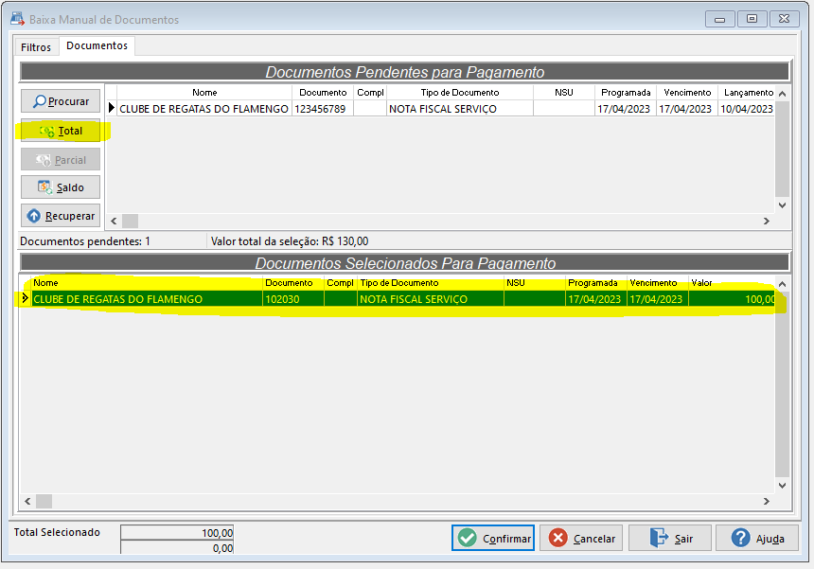
Task: Click the Total Selecionado 100,00 field
Action: click(177, 533)
